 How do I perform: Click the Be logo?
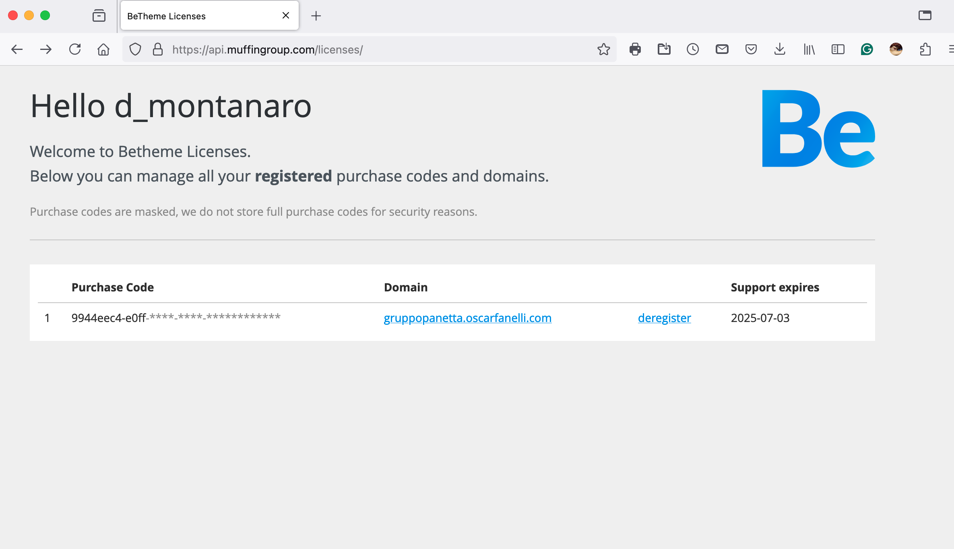(x=818, y=128)
